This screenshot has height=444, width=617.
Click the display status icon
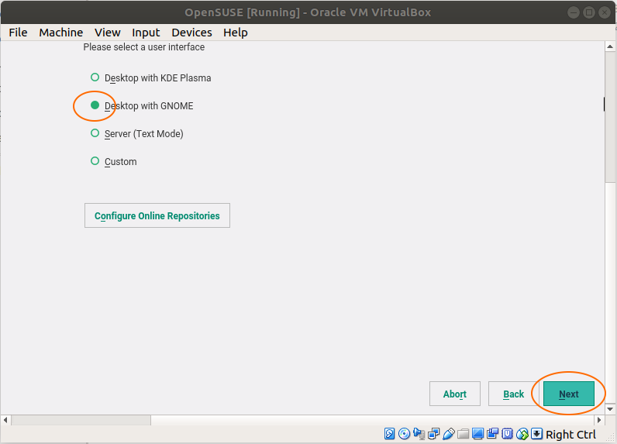[x=477, y=434]
